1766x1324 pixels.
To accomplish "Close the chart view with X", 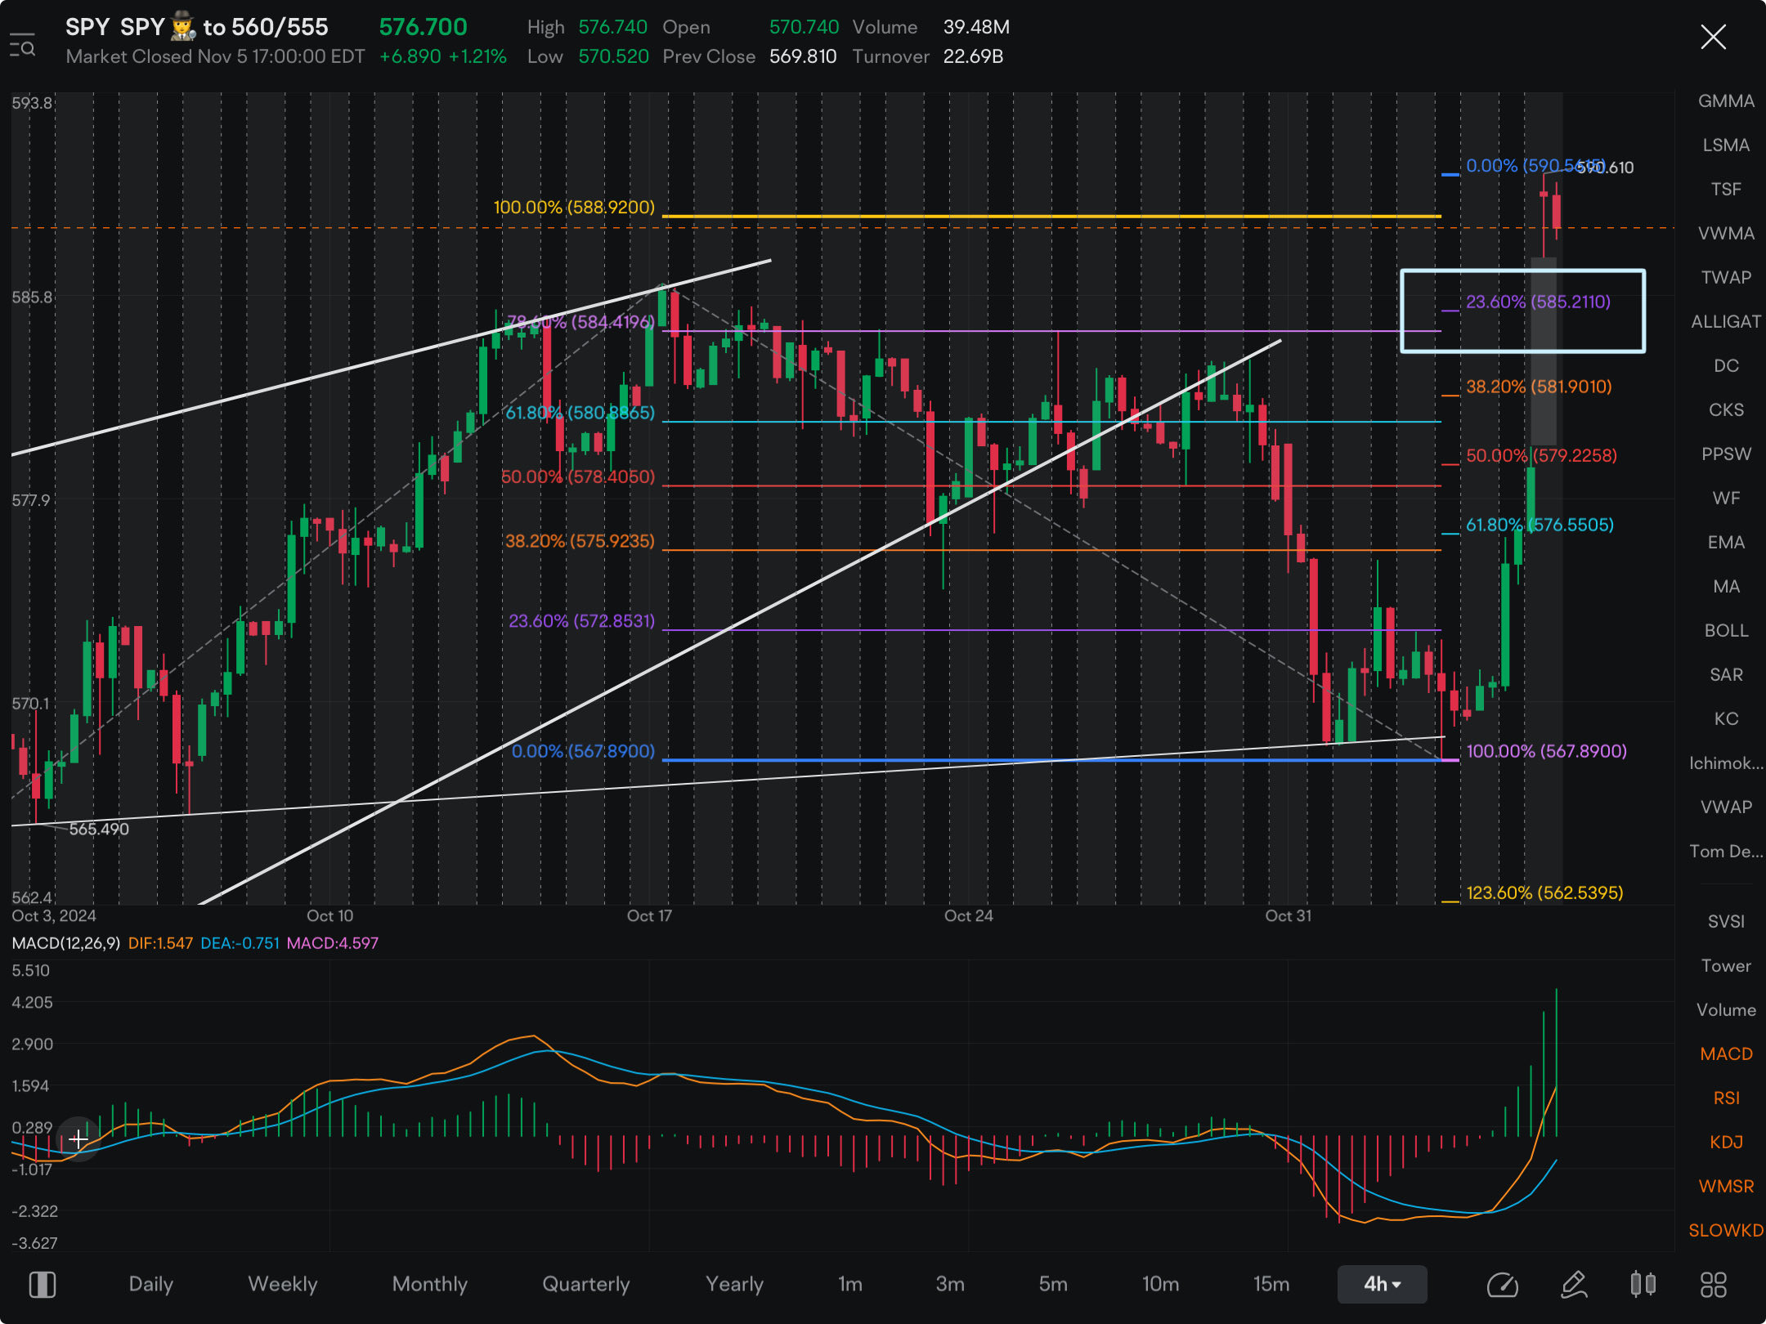I will (x=1713, y=37).
